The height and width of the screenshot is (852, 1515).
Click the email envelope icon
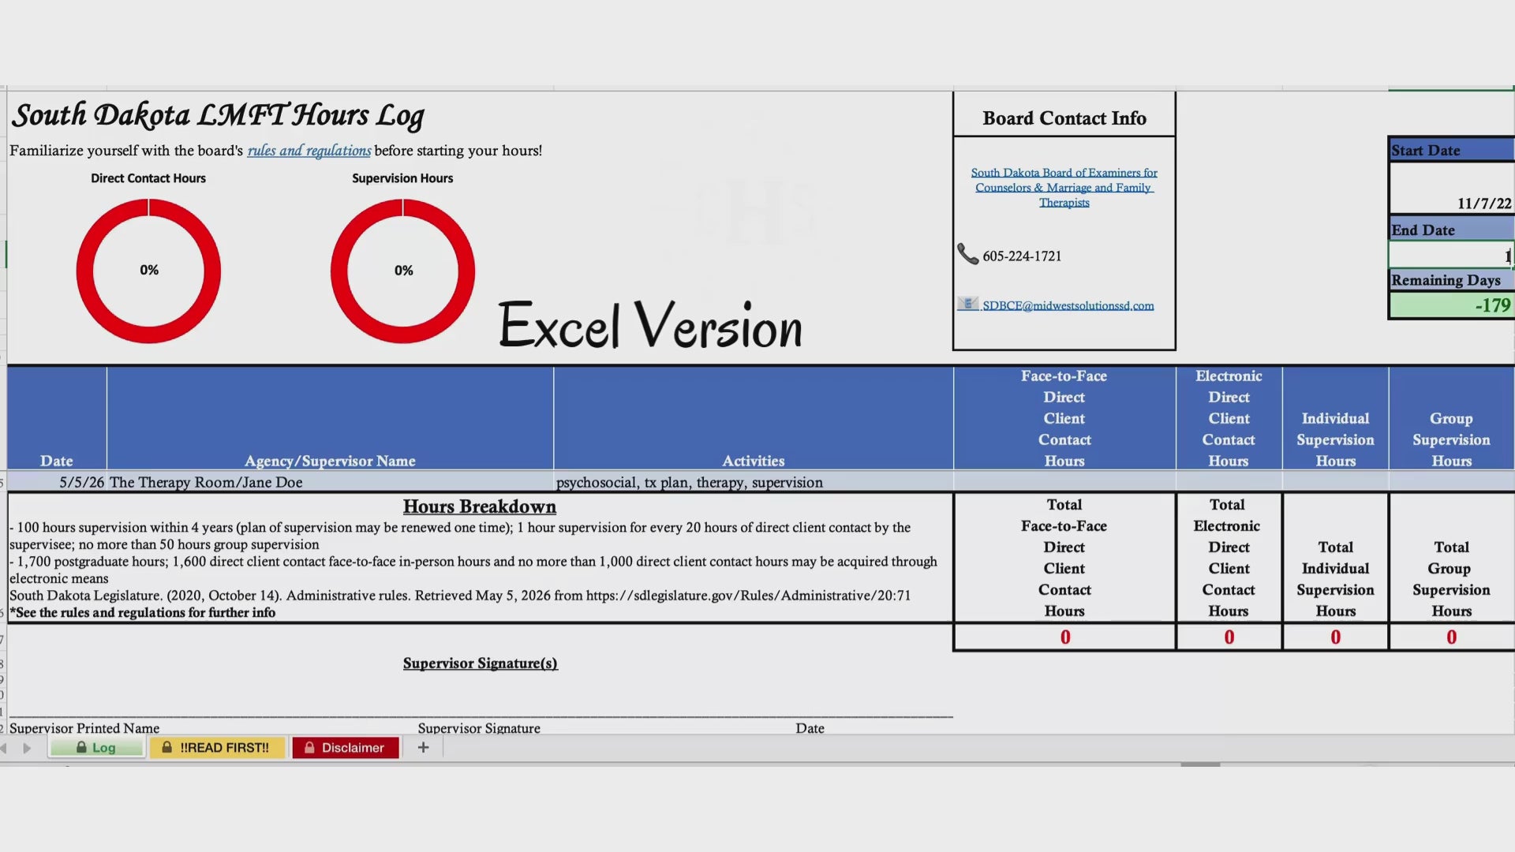point(967,304)
